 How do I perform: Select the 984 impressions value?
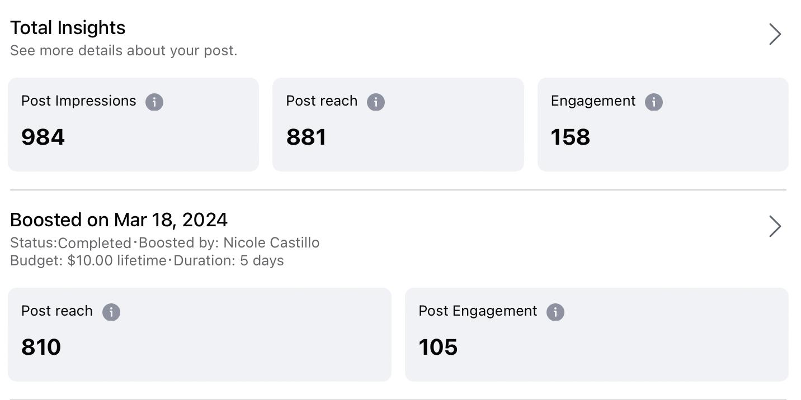click(x=43, y=137)
